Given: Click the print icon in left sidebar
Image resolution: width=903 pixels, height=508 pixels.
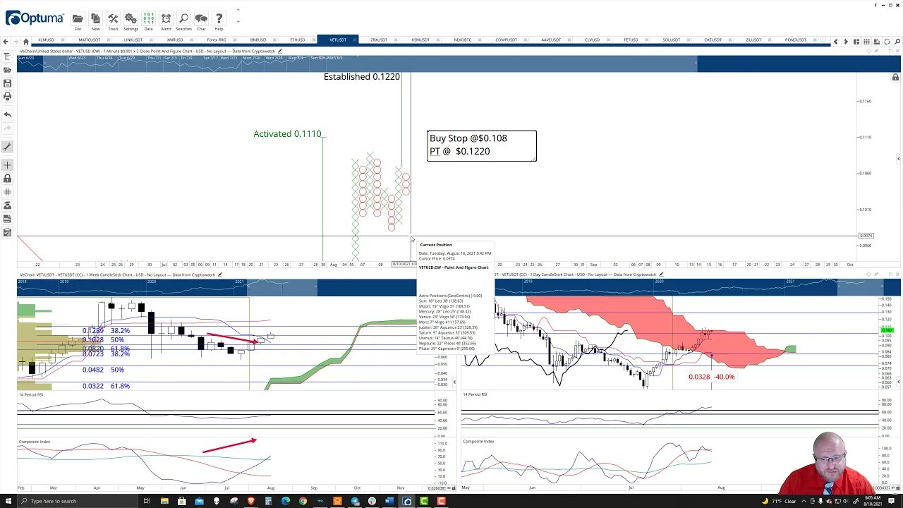Looking at the screenshot, I should click(7, 97).
